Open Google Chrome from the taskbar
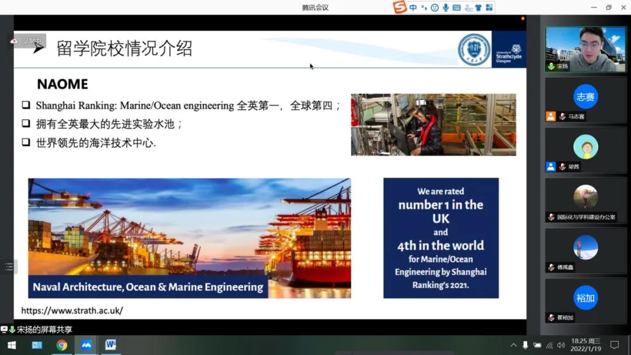The height and width of the screenshot is (355, 631). (x=61, y=345)
